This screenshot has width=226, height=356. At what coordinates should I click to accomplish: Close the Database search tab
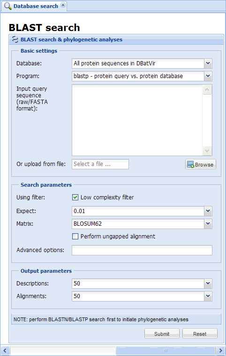pyautogui.click(x=63, y=5)
